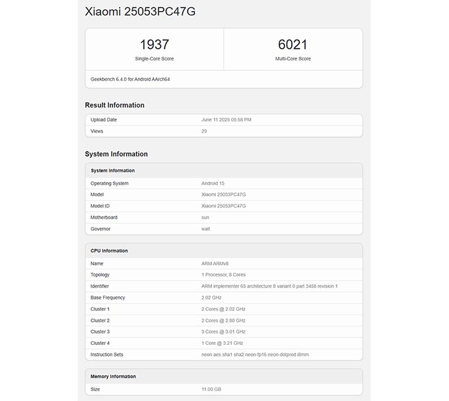
Task: Click the CPU Information table header
Action: click(x=109, y=251)
